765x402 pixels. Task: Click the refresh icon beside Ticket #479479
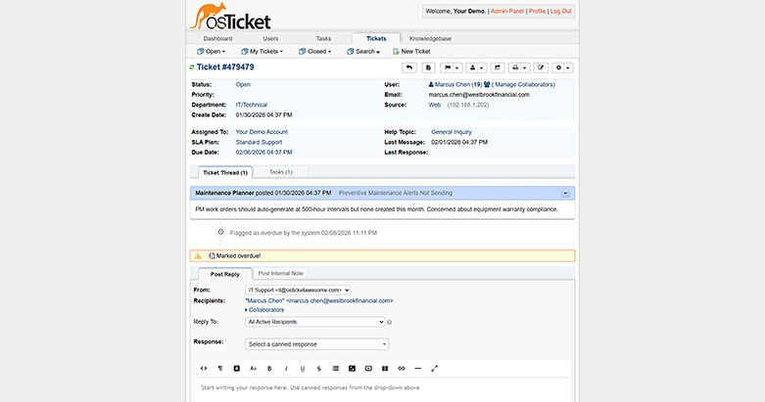(192, 67)
